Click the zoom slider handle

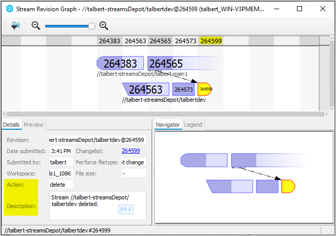click(x=92, y=26)
